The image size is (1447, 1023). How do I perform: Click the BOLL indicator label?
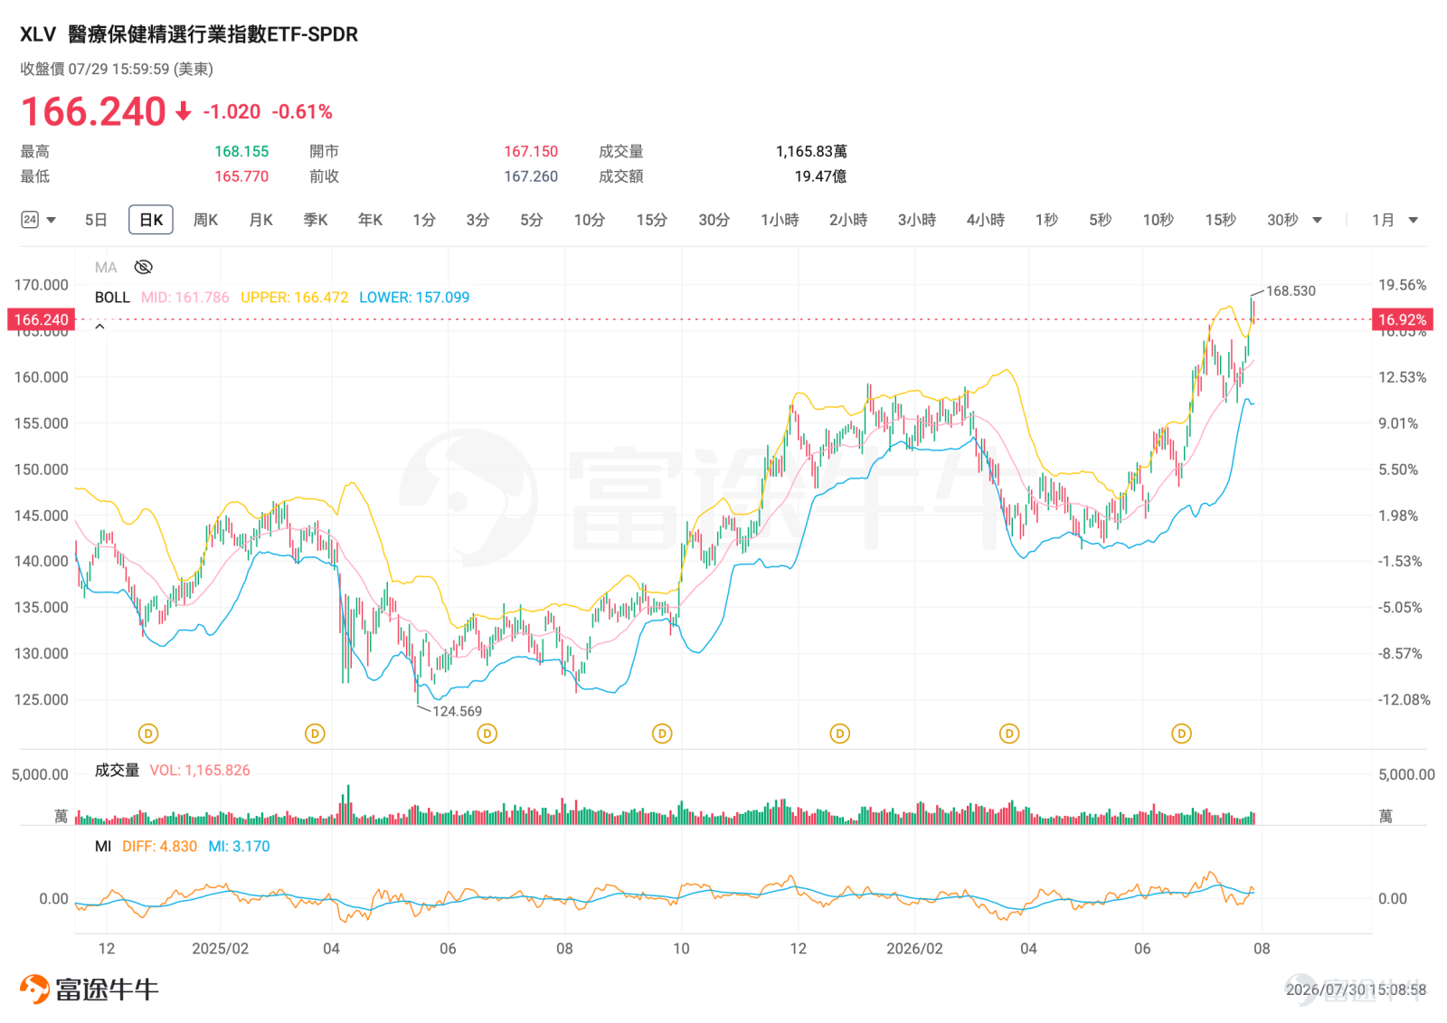pyautogui.click(x=112, y=298)
